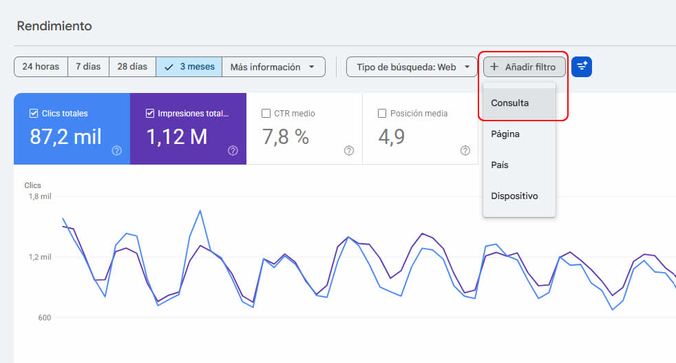Click the Rendimiento page heading
The width and height of the screenshot is (676, 363).
[54, 26]
